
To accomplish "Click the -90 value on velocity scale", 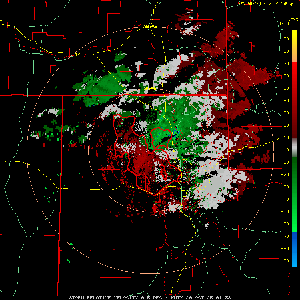I will 285,261.
